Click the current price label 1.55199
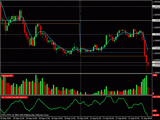The image size is (160, 120). pos(156,65)
